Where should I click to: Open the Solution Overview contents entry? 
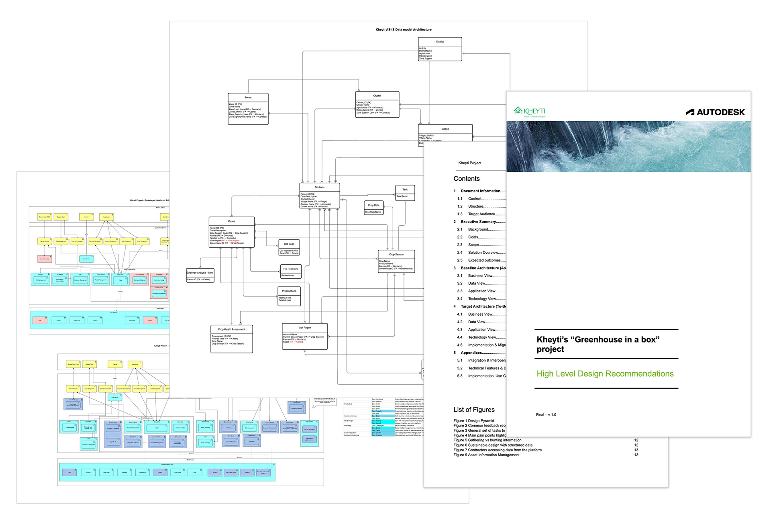[483, 253]
